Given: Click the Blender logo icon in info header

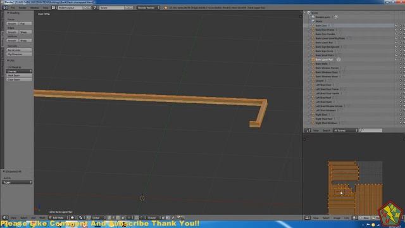Looking at the screenshot, I should [166, 8].
